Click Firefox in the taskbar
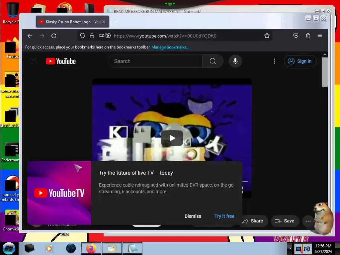 (x=91, y=248)
